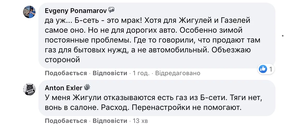This screenshot has height=126, width=284.
Task: Click the badge icon beside Evgeny Ponamarov
Action: click(x=111, y=10)
